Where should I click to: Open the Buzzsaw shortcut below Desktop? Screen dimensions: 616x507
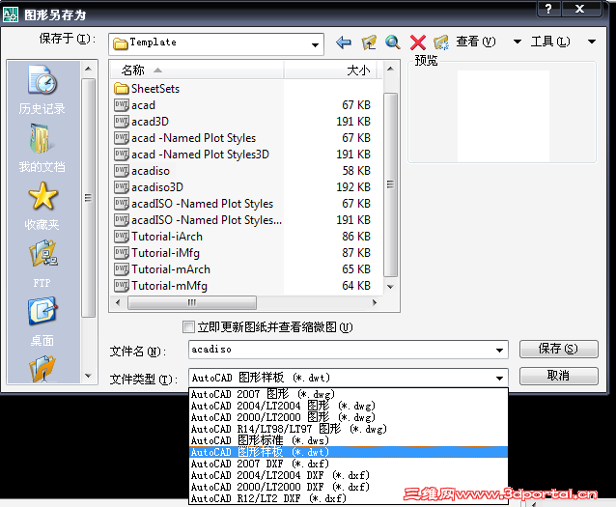pos(42,369)
